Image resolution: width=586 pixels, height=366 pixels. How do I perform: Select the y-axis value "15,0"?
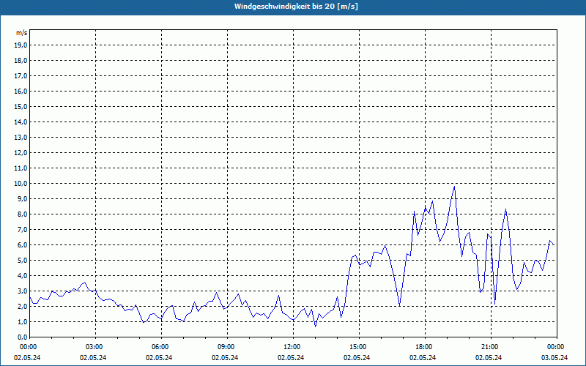(21, 106)
